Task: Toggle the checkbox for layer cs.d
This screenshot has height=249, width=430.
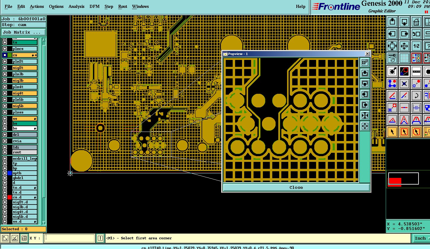Action: tap(5, 197)
